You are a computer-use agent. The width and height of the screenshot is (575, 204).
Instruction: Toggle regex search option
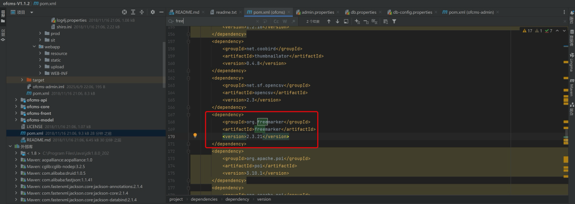click(x=294, y=21)
